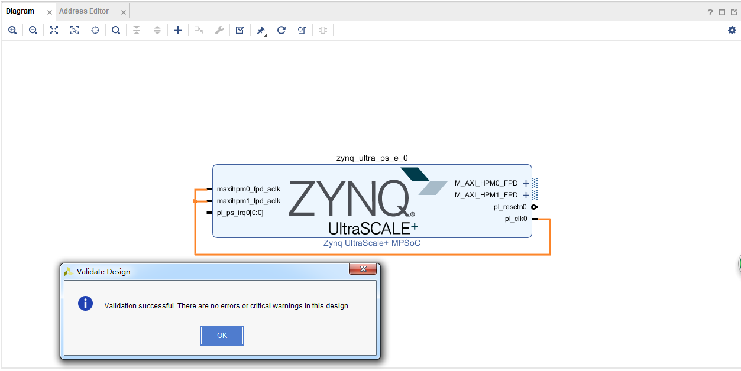
Task: Click the Collapse All icon
Action: [x=137, y=30]
